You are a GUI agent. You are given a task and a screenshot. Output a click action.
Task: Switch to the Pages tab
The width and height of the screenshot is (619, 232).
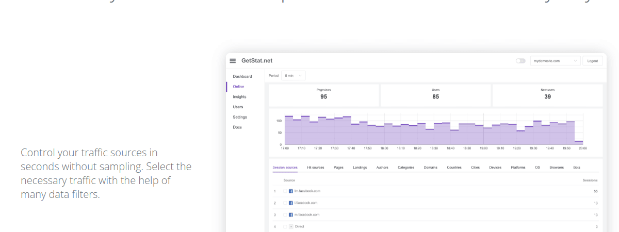pos(338,168)
